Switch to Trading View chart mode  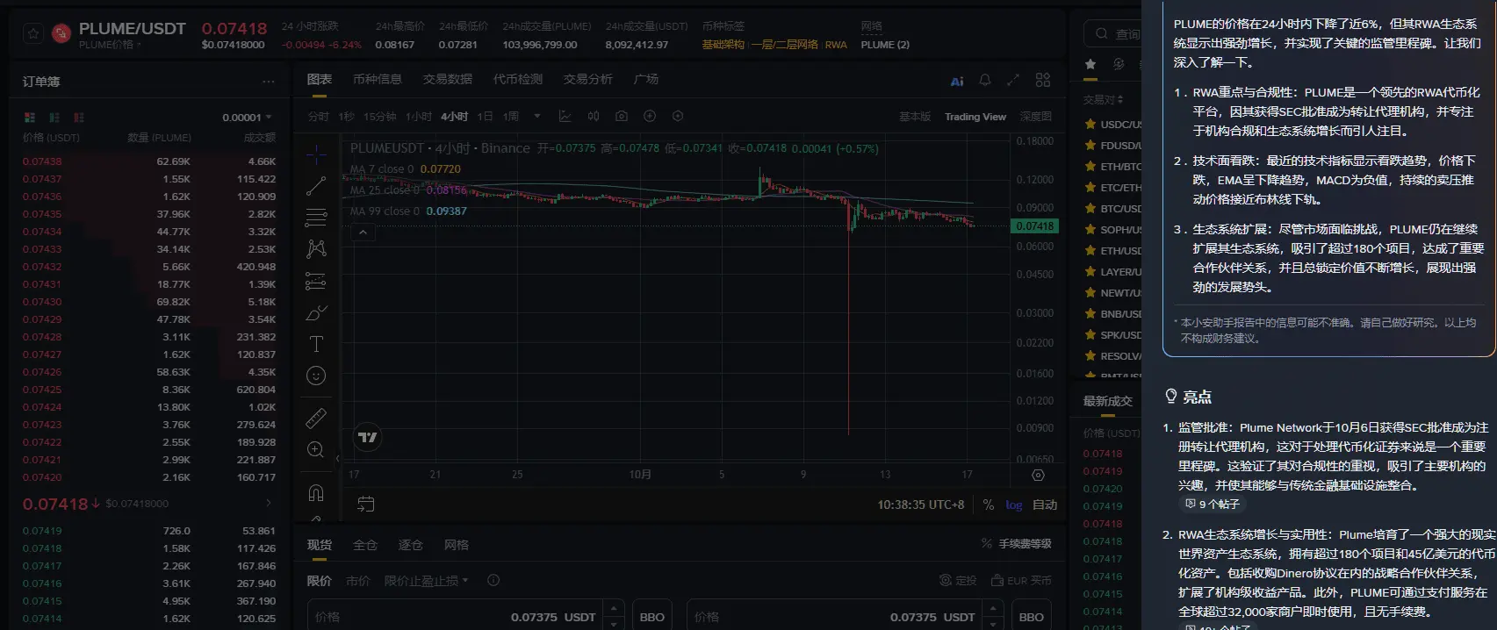[975, 117]
